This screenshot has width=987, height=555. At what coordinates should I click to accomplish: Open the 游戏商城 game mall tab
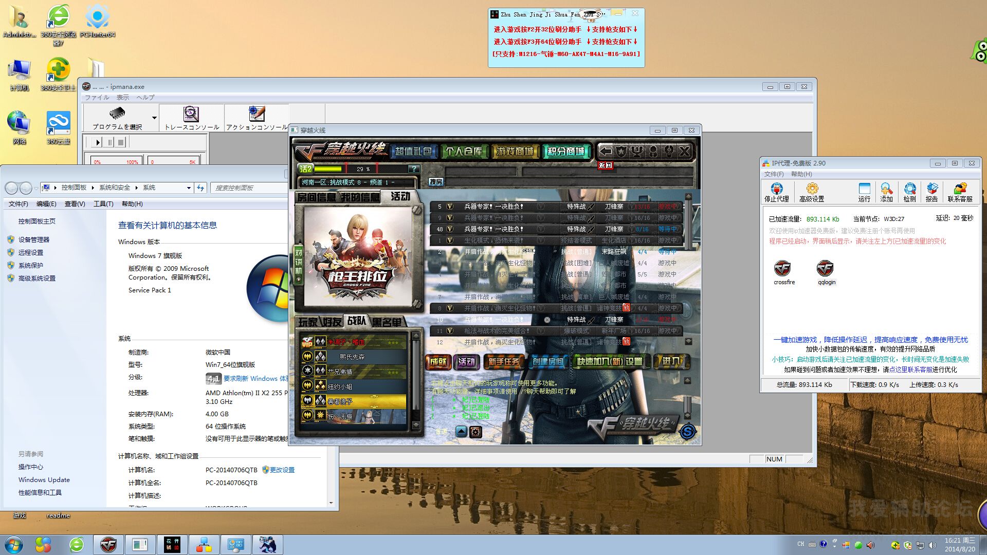[x=515, y=152]
